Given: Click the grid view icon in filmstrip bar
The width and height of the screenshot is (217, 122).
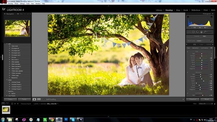Looking at the screenshot, I should tap(12, 104).
